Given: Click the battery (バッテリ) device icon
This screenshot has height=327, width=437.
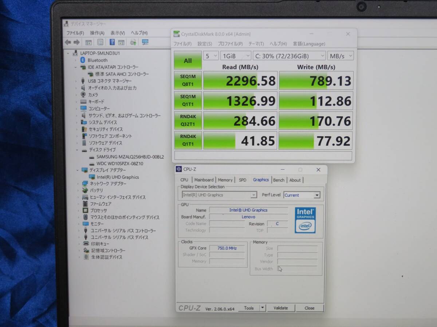Looking at the screenshot, I should click(x=84, y=190).
